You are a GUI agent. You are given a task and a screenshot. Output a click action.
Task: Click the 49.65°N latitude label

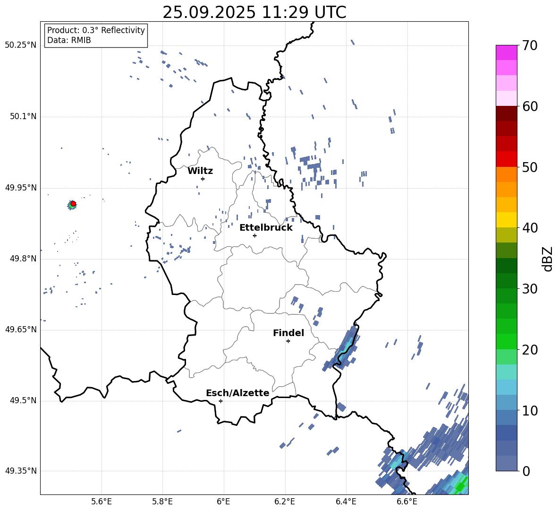point(21,329)
